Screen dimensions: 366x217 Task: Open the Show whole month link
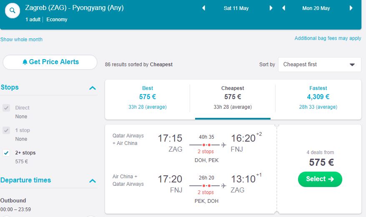pyautogui.click(x=21, y=40)
